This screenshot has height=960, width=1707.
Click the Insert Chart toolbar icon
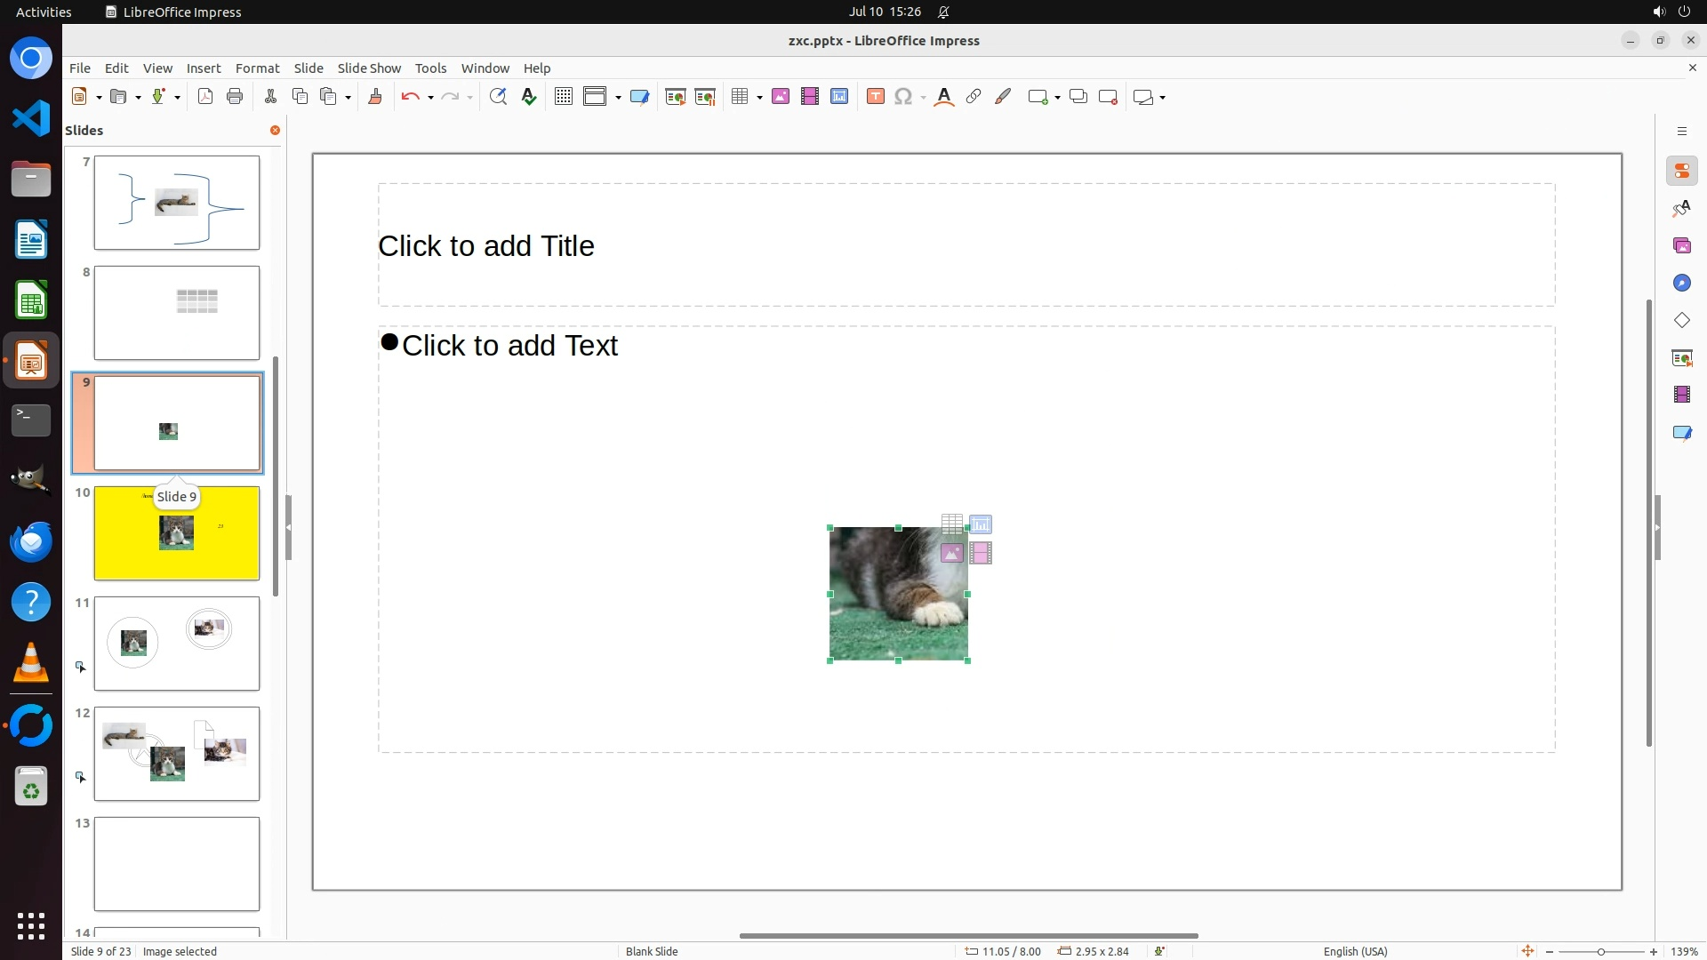tap(839, 97)
